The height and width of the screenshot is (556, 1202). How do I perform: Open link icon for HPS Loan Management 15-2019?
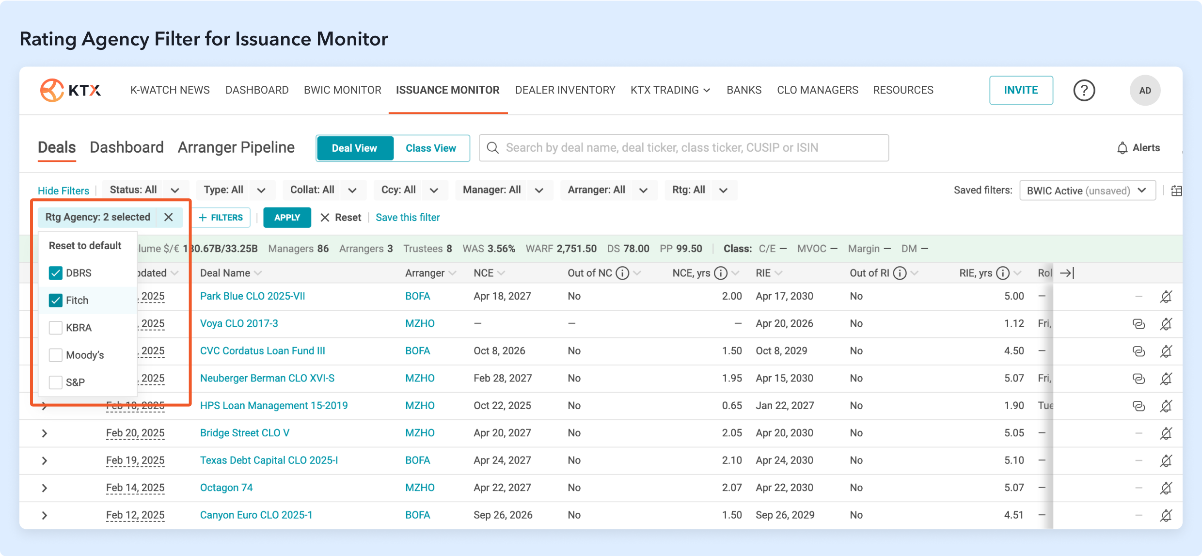[x=1139, y=406]
